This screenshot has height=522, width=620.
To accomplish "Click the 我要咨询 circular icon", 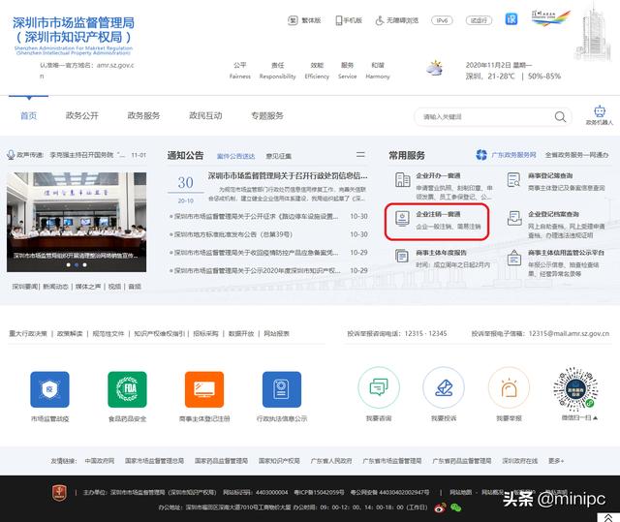I will tap(379, 390).
